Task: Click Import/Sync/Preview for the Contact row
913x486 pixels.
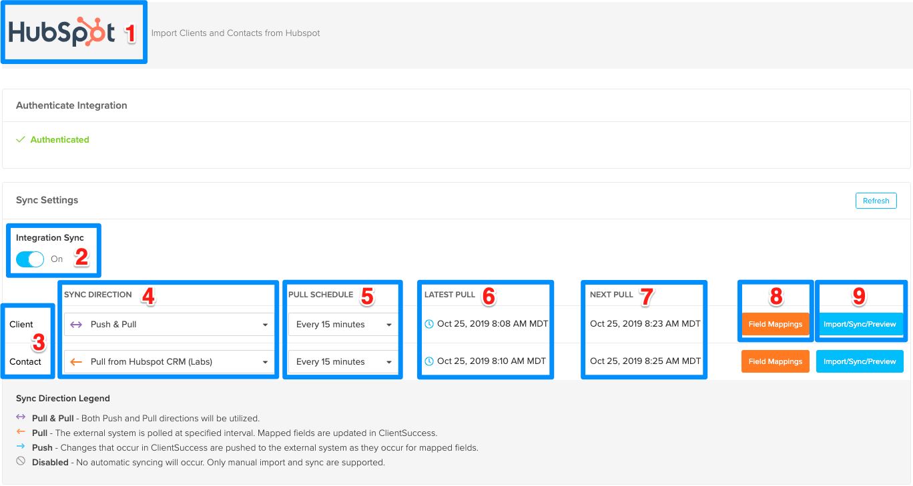Action: (x=860, y=361)
